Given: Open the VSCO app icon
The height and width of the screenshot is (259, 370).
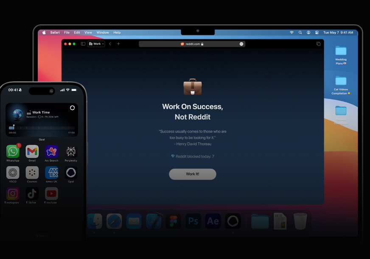Looking at the screenshot, I should [x=13, y=172].
